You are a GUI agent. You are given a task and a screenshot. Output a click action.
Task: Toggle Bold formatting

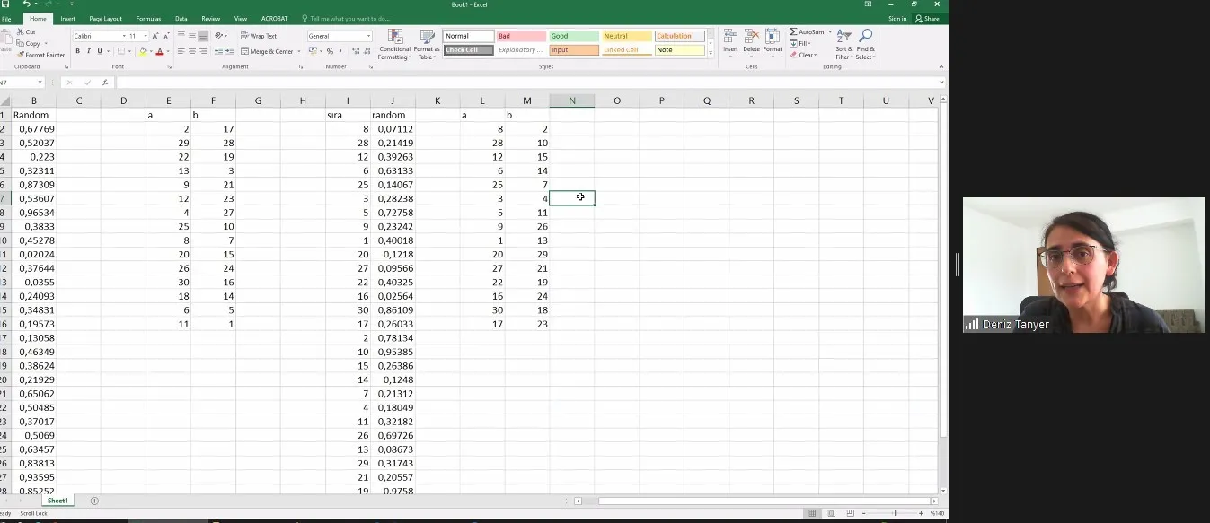pyautogui.click(x=77, y=51)
